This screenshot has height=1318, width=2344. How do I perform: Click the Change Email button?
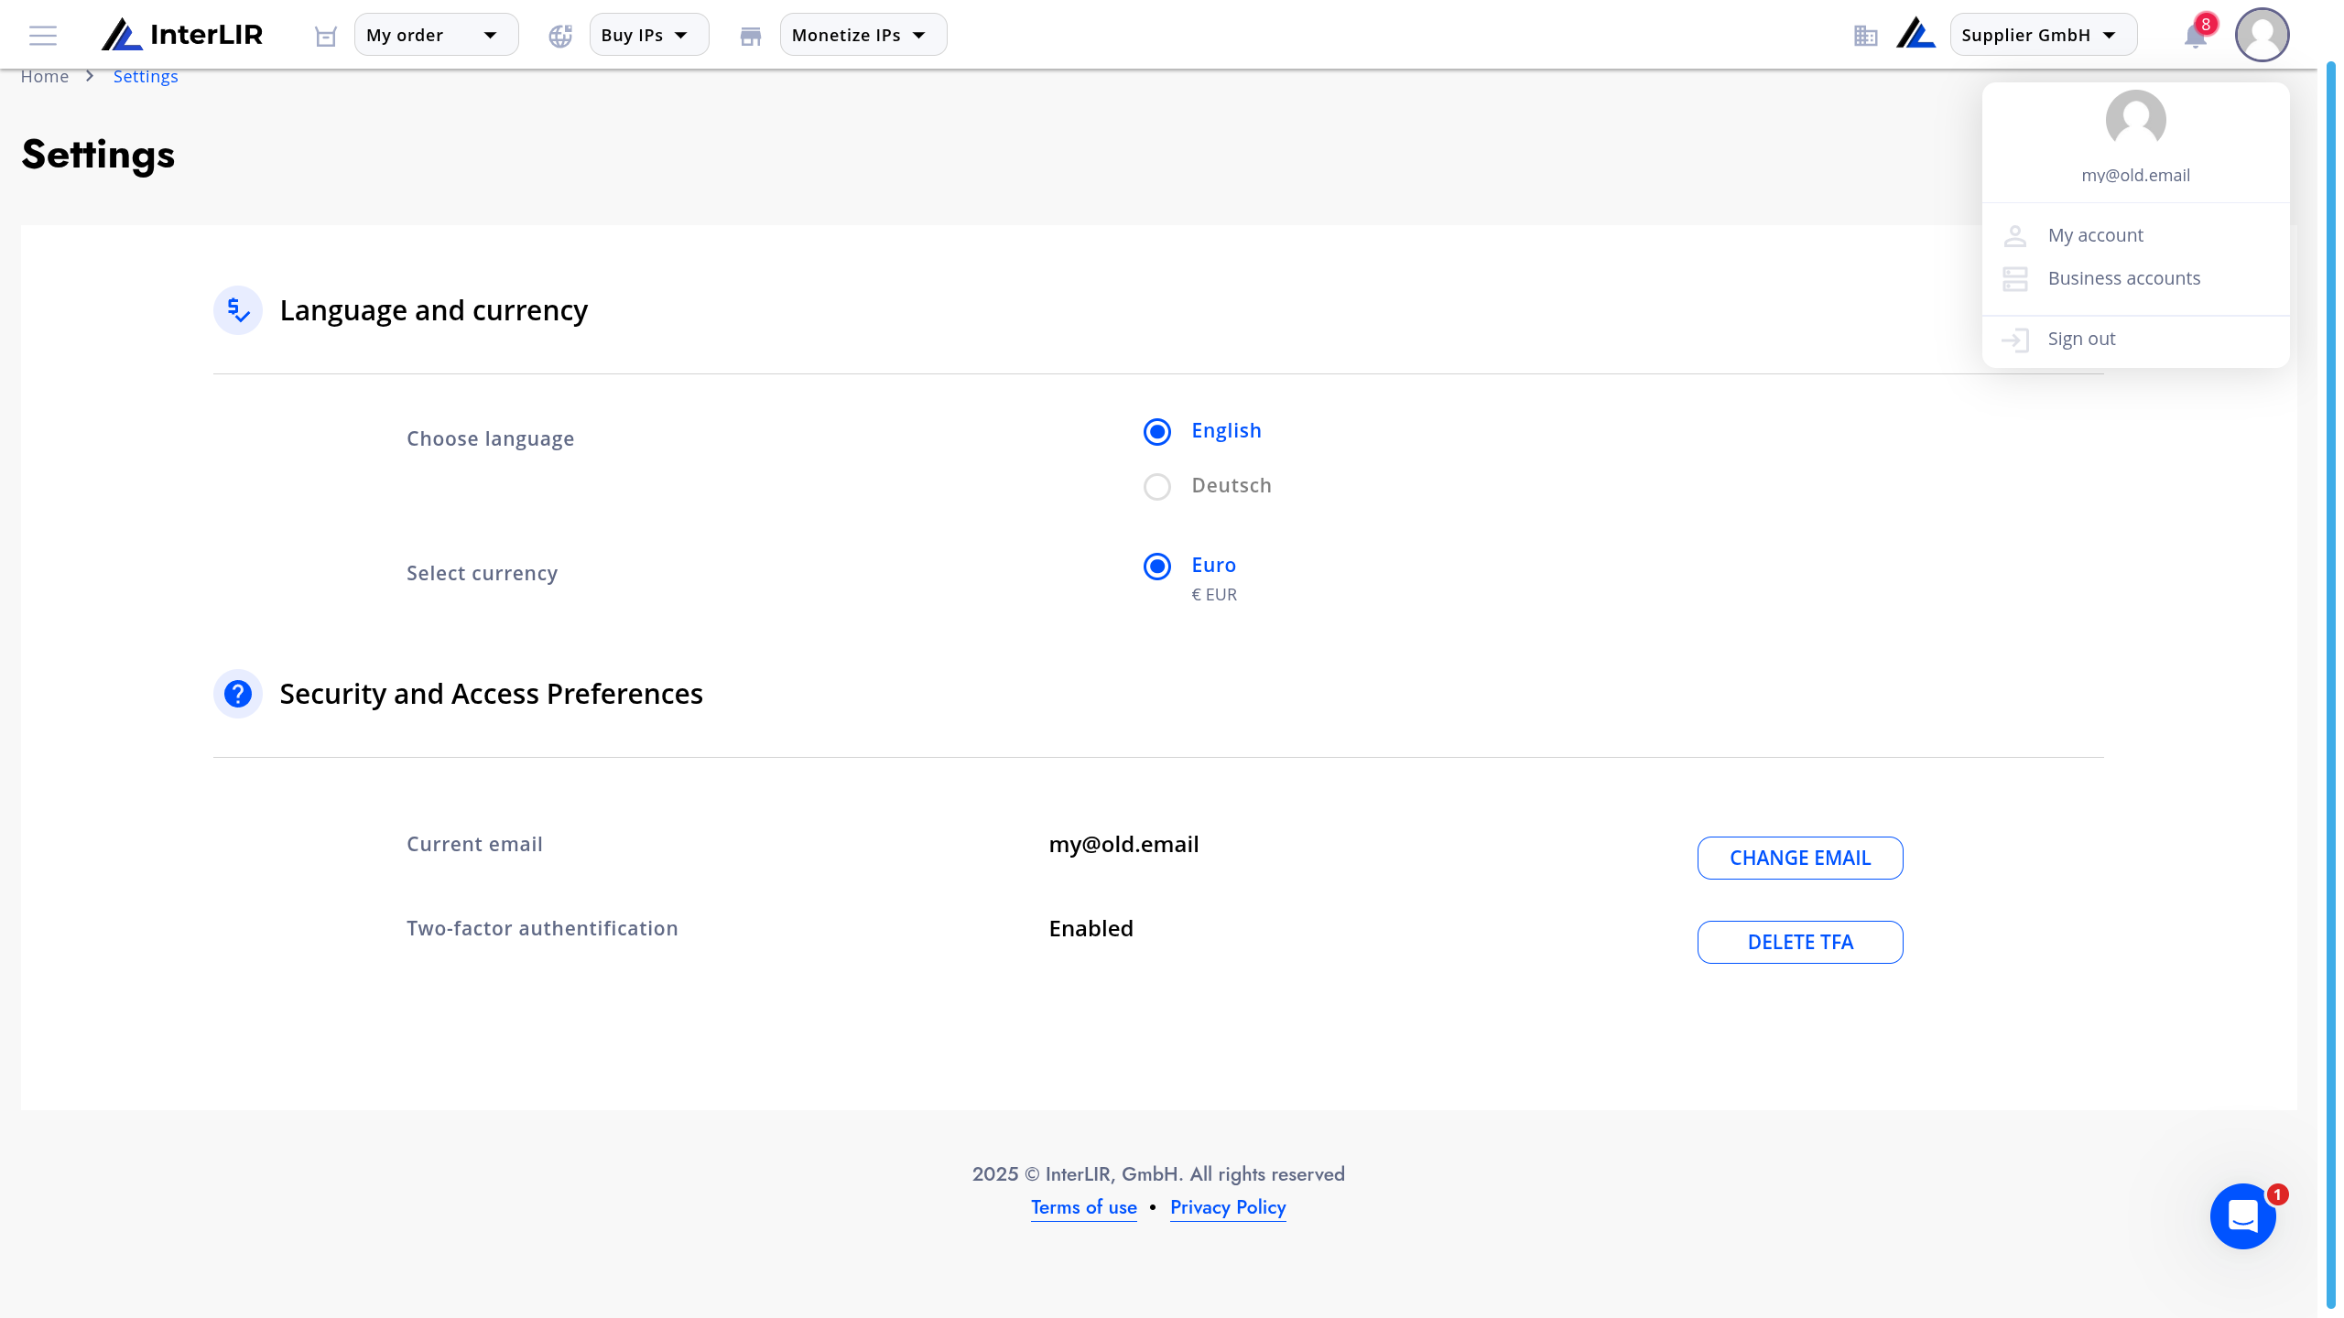click(1800, 859)
